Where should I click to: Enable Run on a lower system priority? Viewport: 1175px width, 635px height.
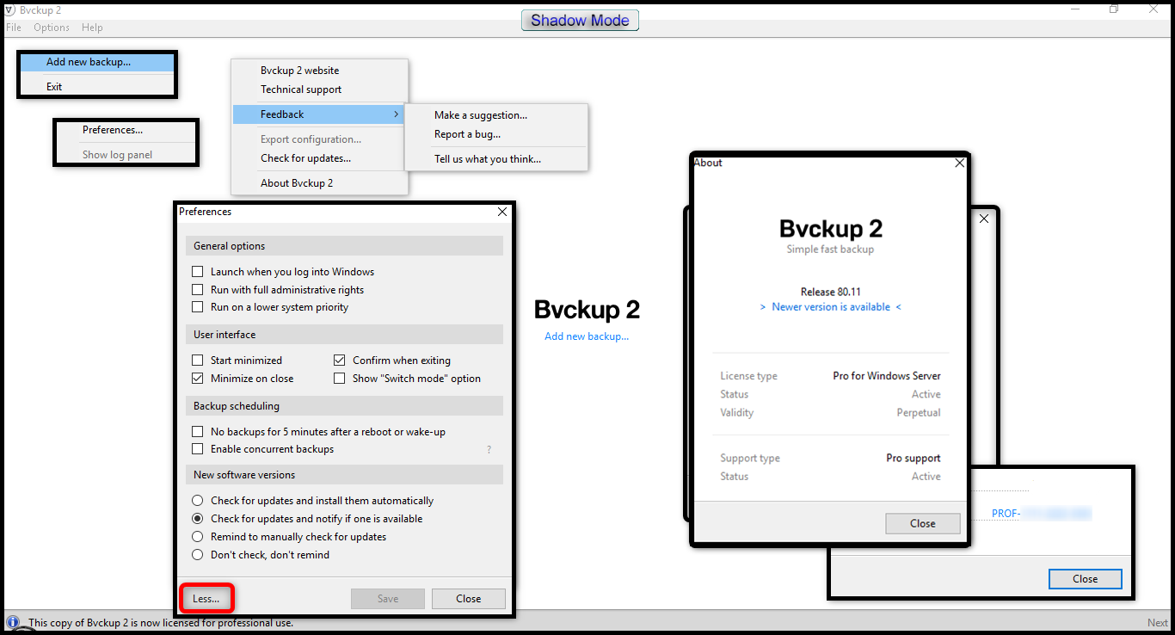tap(198, 307)
